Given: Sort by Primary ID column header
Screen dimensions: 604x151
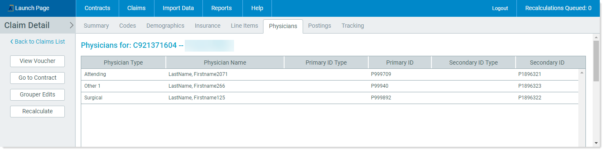Looking at the screenshot, I should point(400,62).
